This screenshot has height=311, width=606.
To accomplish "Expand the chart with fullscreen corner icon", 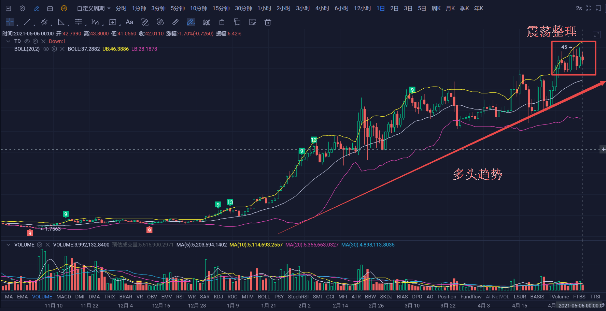I will click(x=596, y=34).
